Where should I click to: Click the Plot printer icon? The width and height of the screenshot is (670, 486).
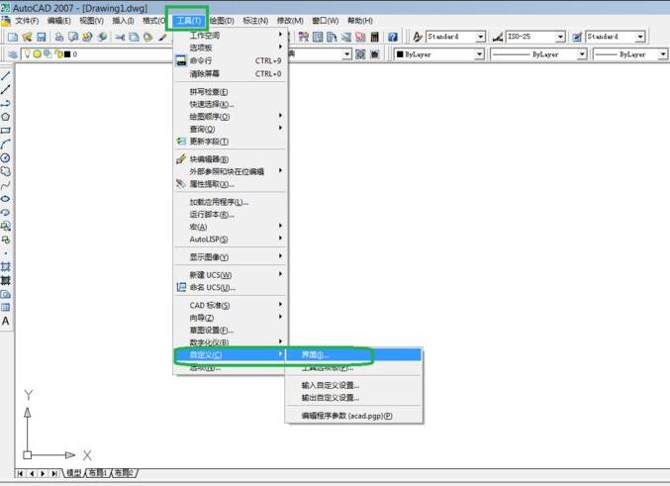tap(59, 38)
